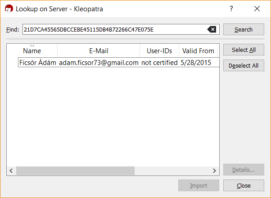Click the horizontal scrollbar thumb

coord(75,171)
